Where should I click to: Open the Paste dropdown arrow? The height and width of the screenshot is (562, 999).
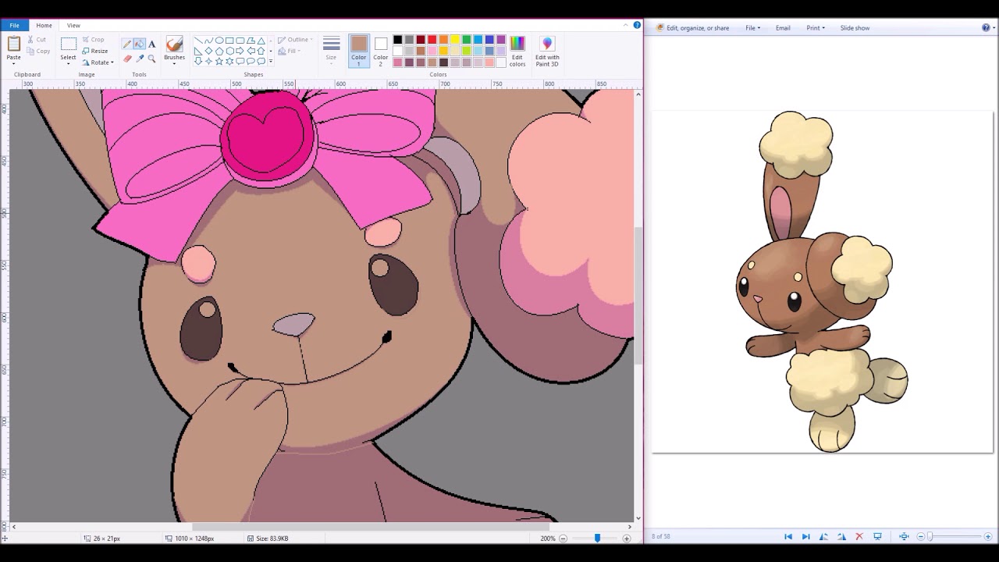[x=13, y=64]
